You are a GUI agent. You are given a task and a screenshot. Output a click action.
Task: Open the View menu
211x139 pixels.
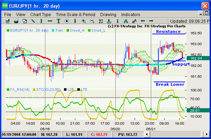(x=21, y=14)
